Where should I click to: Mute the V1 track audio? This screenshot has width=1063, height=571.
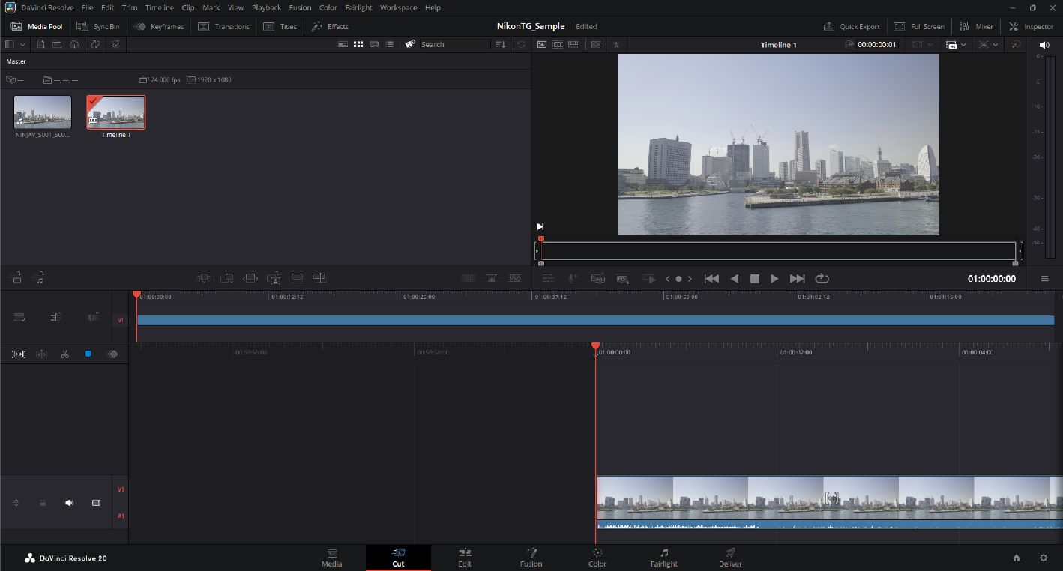69,503
